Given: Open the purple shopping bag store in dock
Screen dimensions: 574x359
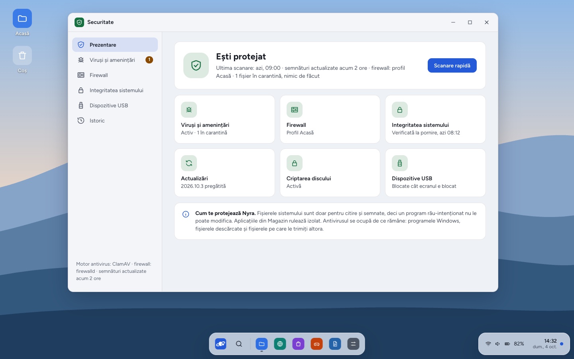Looking at the screenshot, I should (298, 344).
